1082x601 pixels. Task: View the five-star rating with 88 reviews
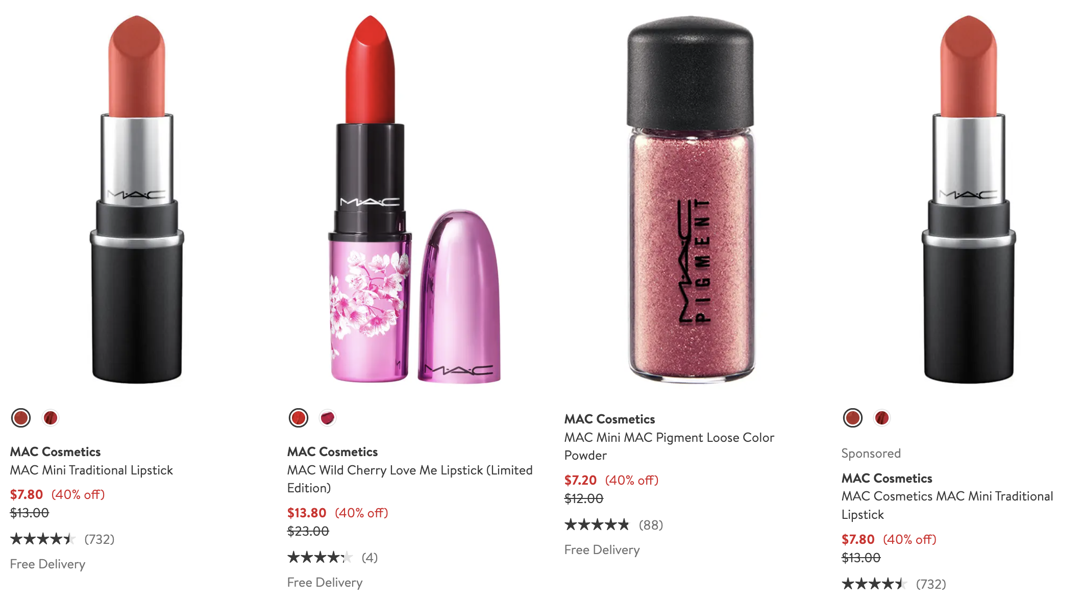[x=613, y=524]
